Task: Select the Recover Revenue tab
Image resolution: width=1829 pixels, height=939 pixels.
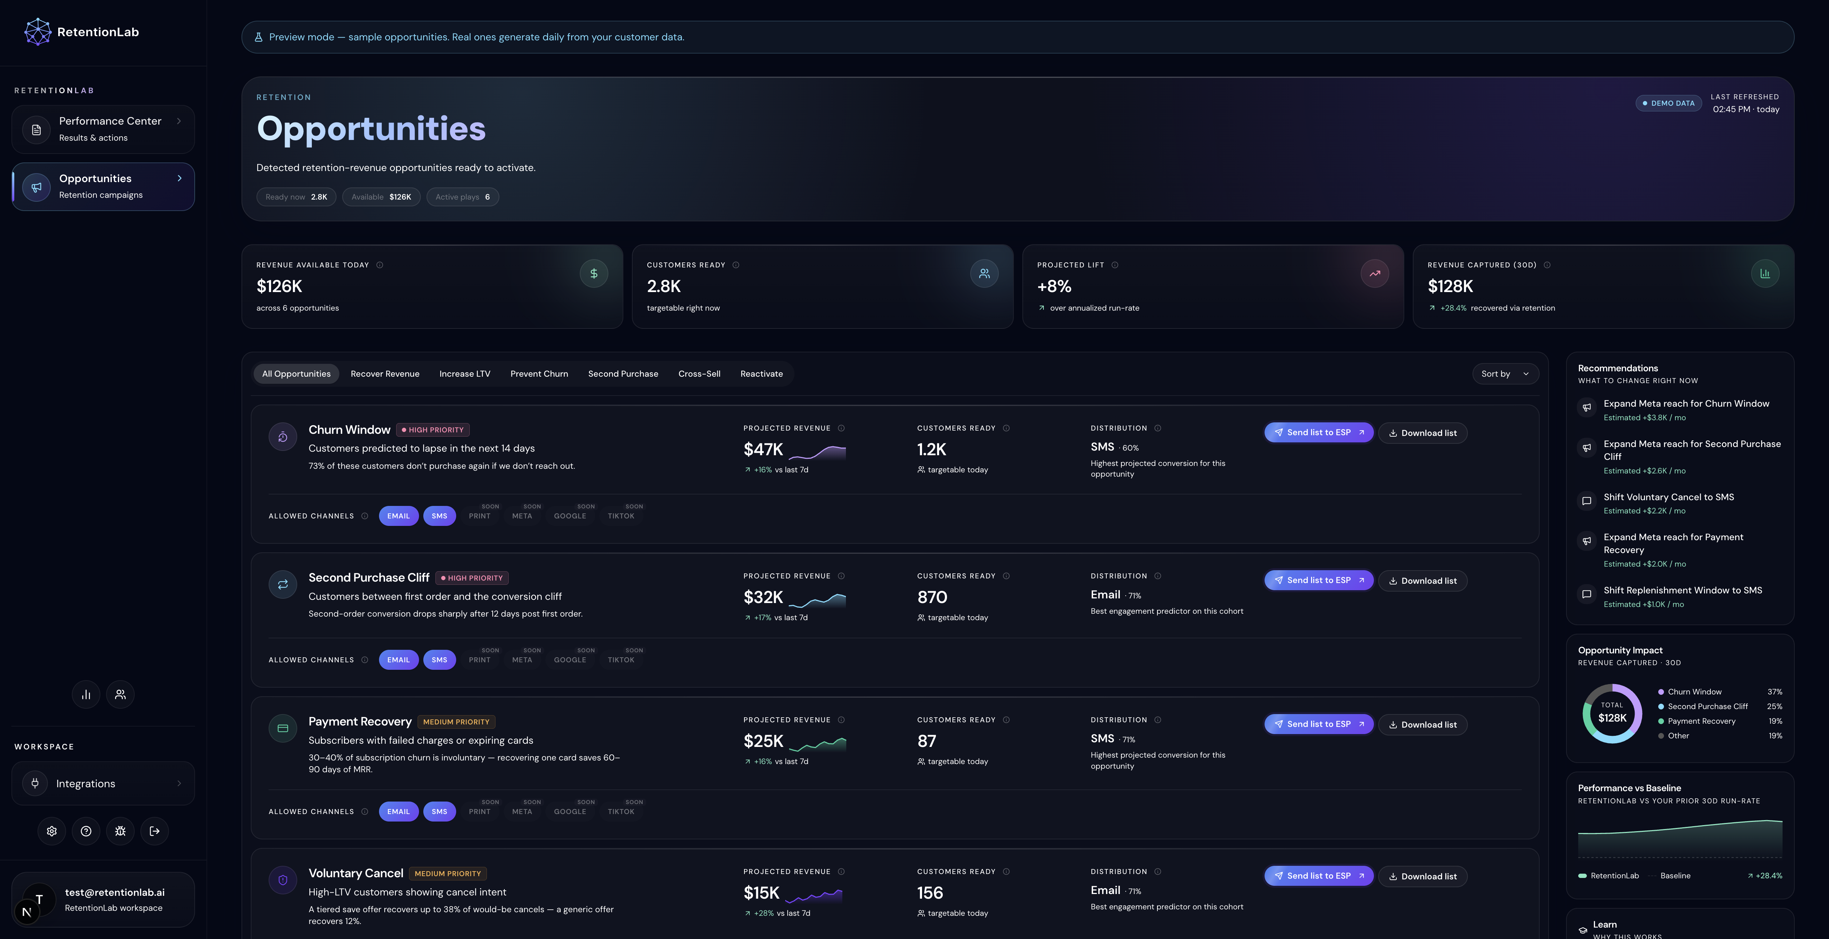Action: [x=385, y=374]
